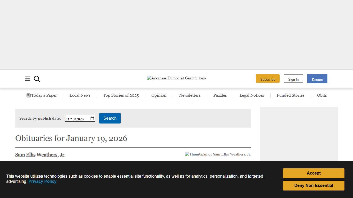Open Sam Ellis Weathers, Jr. obituary
This screenshot has width=353, height=198.
tap(40, 155)
